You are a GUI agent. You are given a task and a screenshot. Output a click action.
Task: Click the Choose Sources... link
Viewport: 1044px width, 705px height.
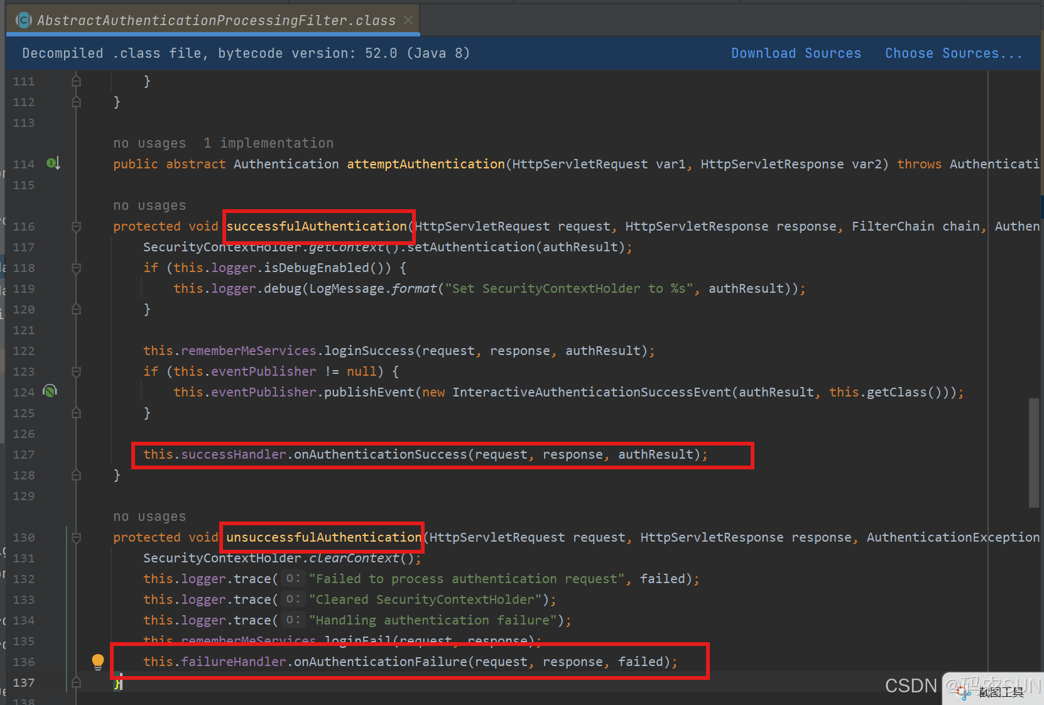[954, 53]
